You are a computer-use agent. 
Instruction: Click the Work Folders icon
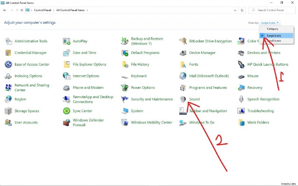[x=241, y=123]
